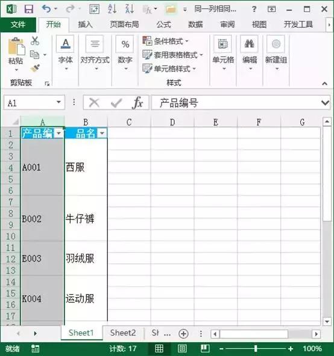Click the macro record icon in status bar
Screen dimensions: 334x356
pyautogui.click(x=35, y=348)
